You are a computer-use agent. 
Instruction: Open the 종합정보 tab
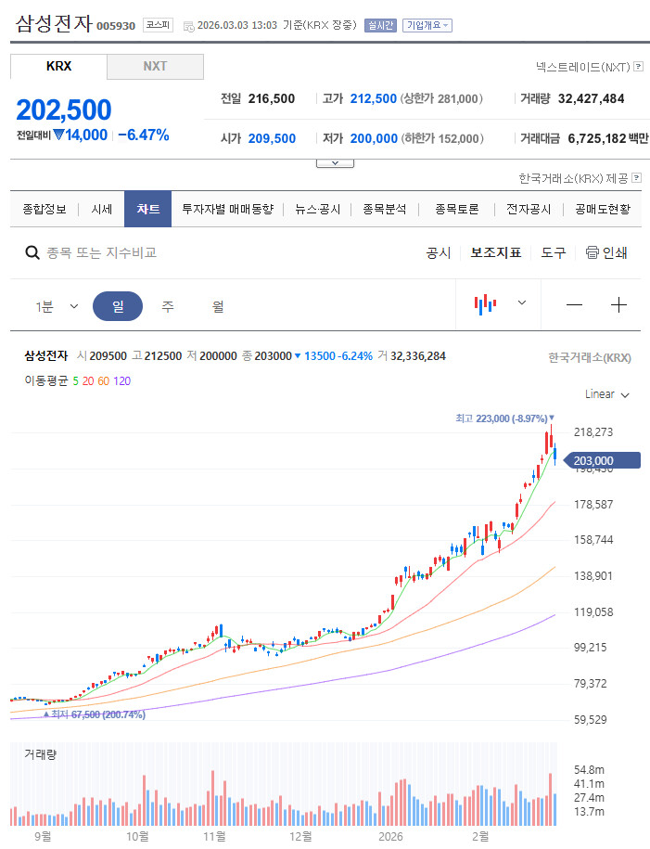pos(45,209)
